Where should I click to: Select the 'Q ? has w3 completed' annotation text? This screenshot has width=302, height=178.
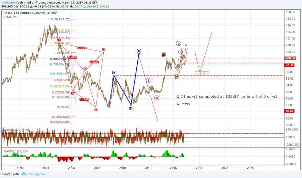227,96
